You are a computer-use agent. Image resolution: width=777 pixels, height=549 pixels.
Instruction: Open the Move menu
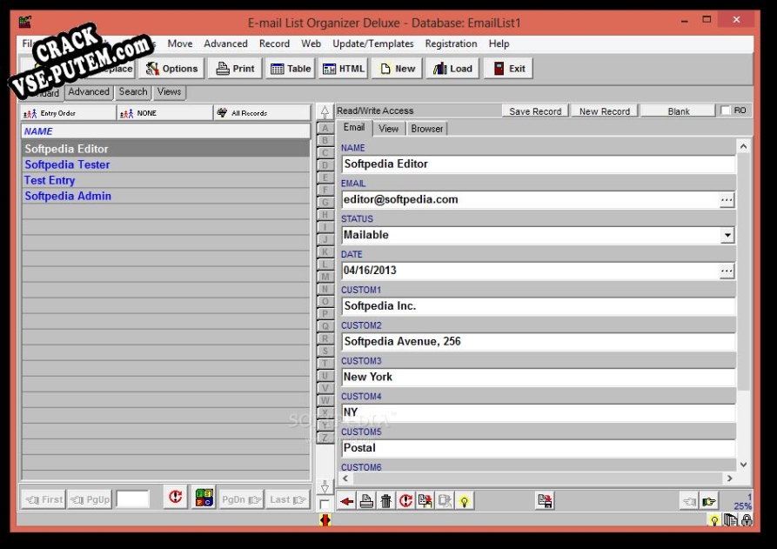point(180,44)
